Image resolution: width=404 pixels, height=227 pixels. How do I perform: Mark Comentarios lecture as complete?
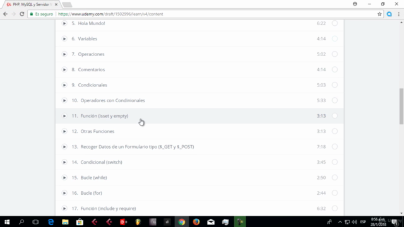[335, 70]
